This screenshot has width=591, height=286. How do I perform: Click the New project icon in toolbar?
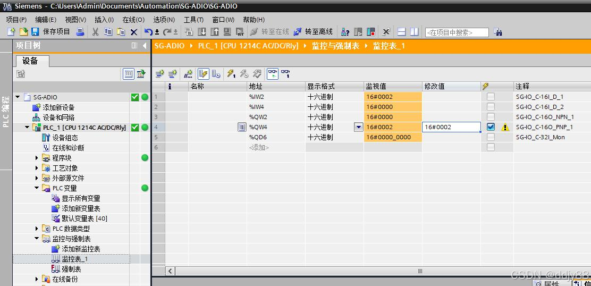coord(11,32)
